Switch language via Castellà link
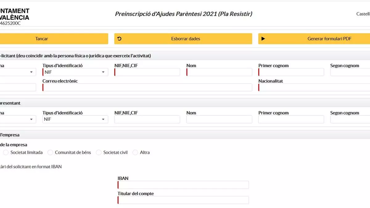The image size is (370, 208). pos(363,14)
